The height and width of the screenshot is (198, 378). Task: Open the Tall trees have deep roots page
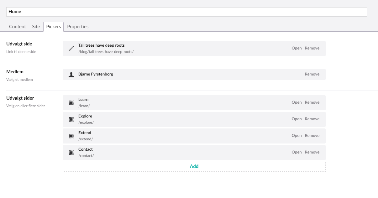click(x=297, y=48)
